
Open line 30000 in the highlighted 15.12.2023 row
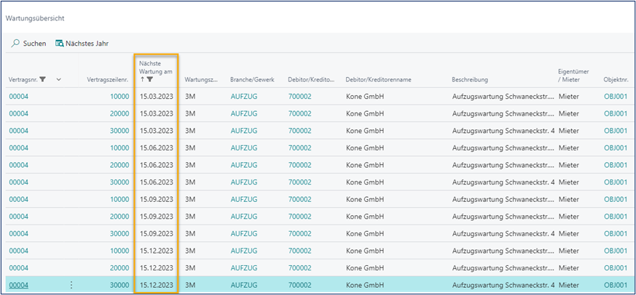[119, 285]
